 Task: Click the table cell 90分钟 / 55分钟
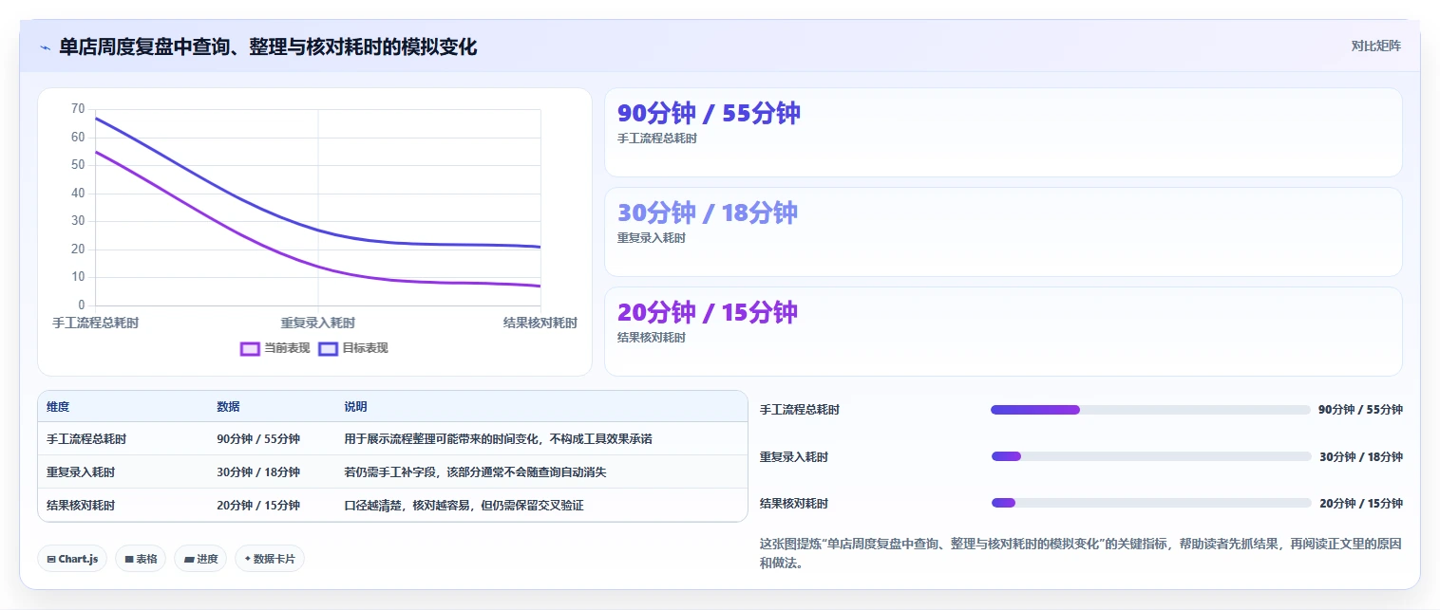258,438
